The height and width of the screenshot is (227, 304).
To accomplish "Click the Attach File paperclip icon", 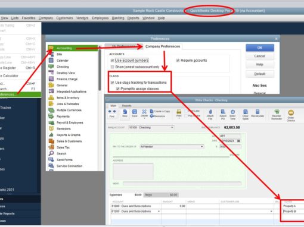I will [210, 115].
